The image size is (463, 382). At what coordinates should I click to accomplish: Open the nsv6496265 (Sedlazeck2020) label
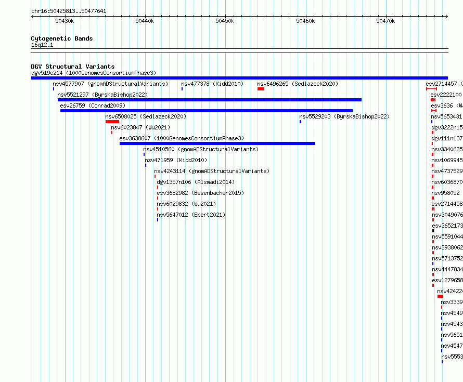point(298,84)
